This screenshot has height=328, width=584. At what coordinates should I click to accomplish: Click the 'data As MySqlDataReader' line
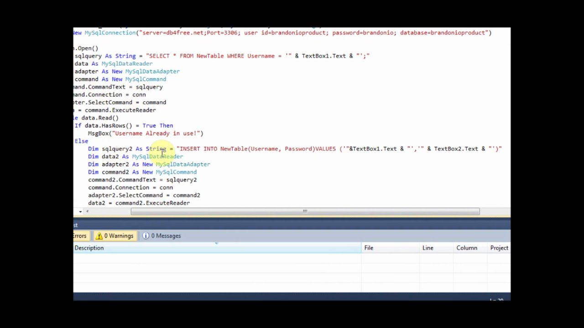pyautogui.click(x=114, y=63)
